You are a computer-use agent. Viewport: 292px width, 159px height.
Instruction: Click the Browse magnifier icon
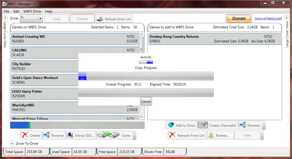[211, 135]
